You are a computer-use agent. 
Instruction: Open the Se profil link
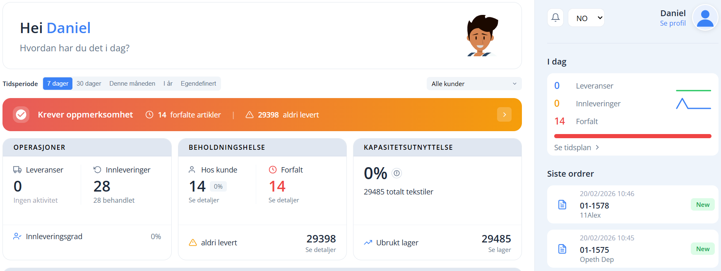[673, 24]
